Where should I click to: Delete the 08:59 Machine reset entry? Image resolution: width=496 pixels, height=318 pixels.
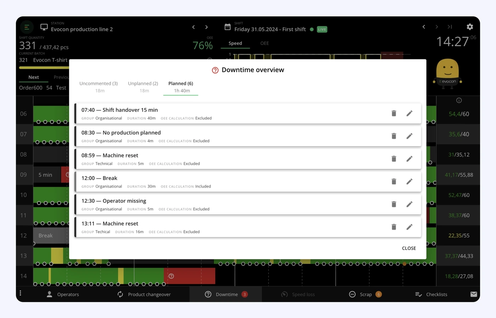point(394,159)
